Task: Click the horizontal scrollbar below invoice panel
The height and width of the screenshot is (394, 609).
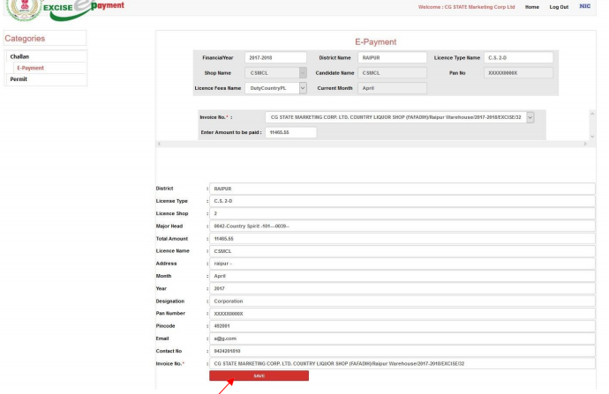Action: tap(371, 143)
